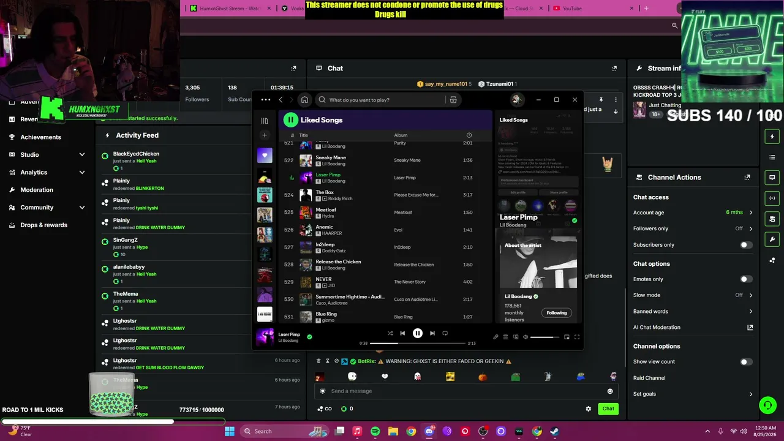
Task: Open Moderation in the sidebar
Action: pos(37,190)
